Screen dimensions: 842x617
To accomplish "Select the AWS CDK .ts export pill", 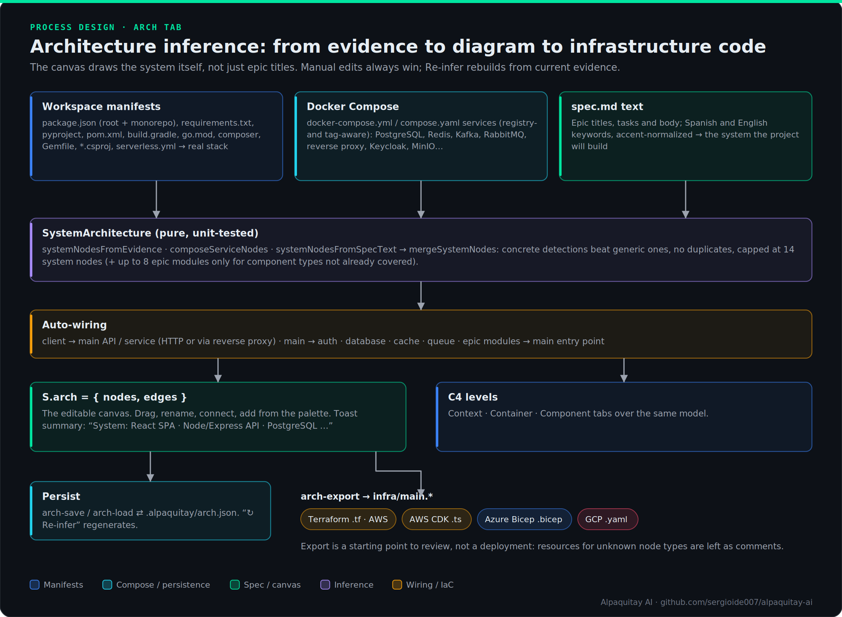I will (436, 519).
